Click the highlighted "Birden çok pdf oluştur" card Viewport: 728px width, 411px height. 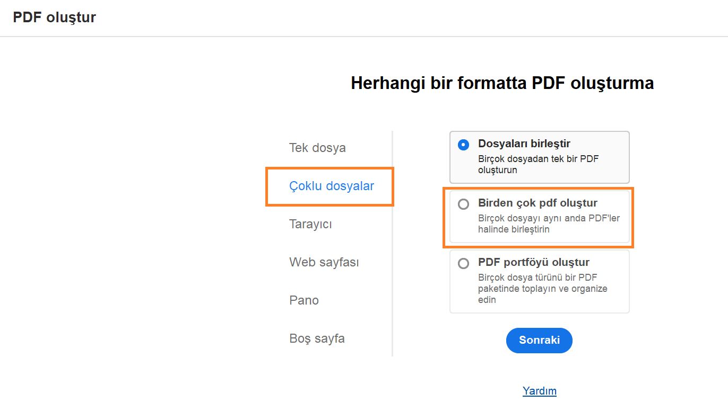tap(539, 217)
